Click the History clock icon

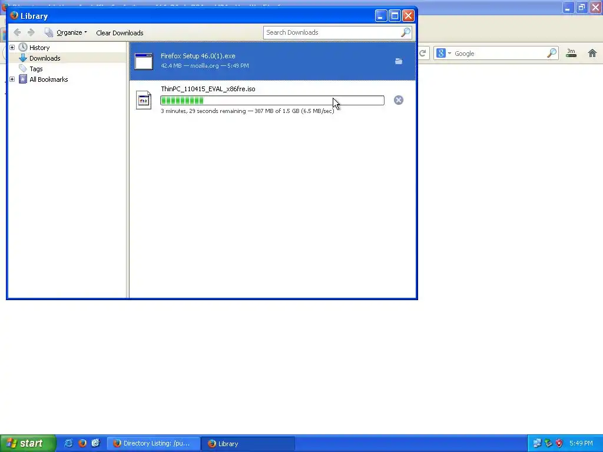coord(23,47)
